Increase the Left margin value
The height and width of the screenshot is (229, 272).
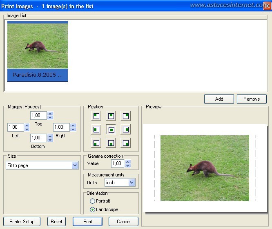[27, 126]
